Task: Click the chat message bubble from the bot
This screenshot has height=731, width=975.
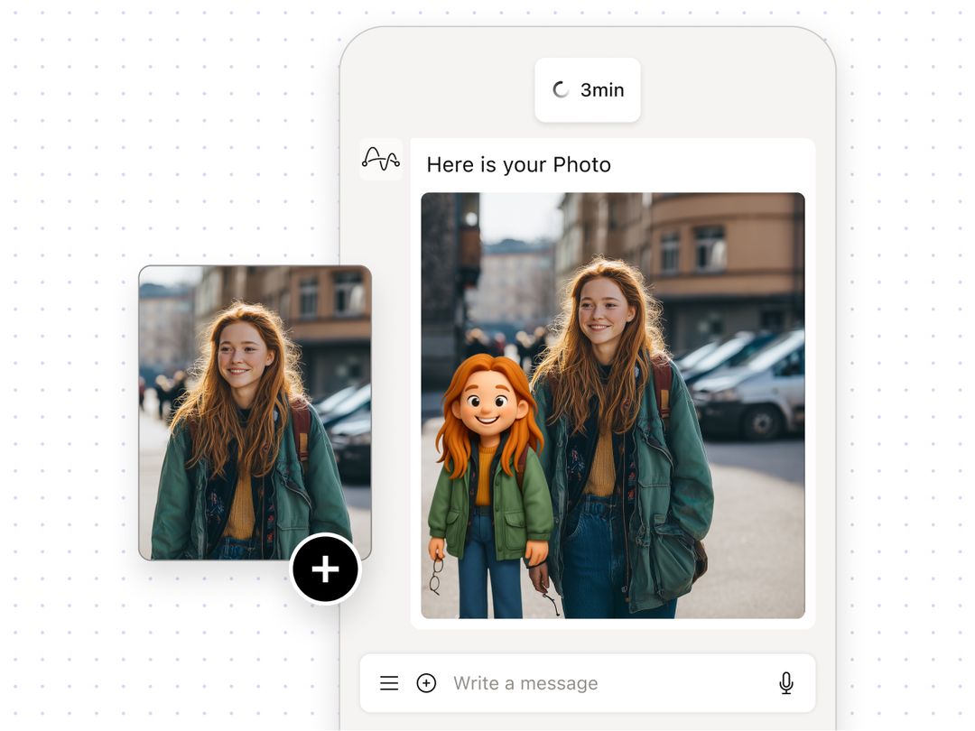Action: 614,379
